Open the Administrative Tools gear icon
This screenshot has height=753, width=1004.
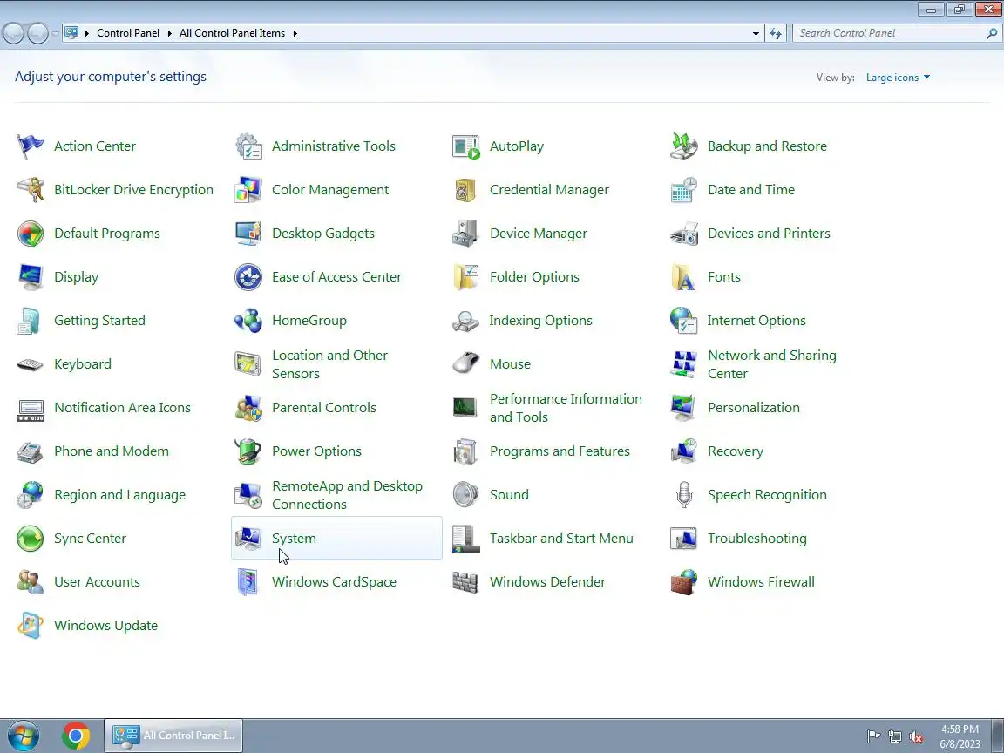248,146
